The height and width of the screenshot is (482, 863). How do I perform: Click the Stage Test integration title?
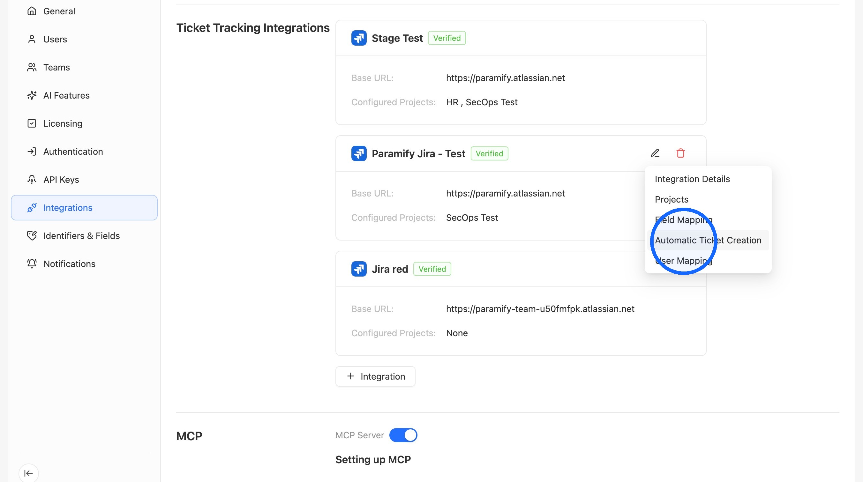point(397,38)
